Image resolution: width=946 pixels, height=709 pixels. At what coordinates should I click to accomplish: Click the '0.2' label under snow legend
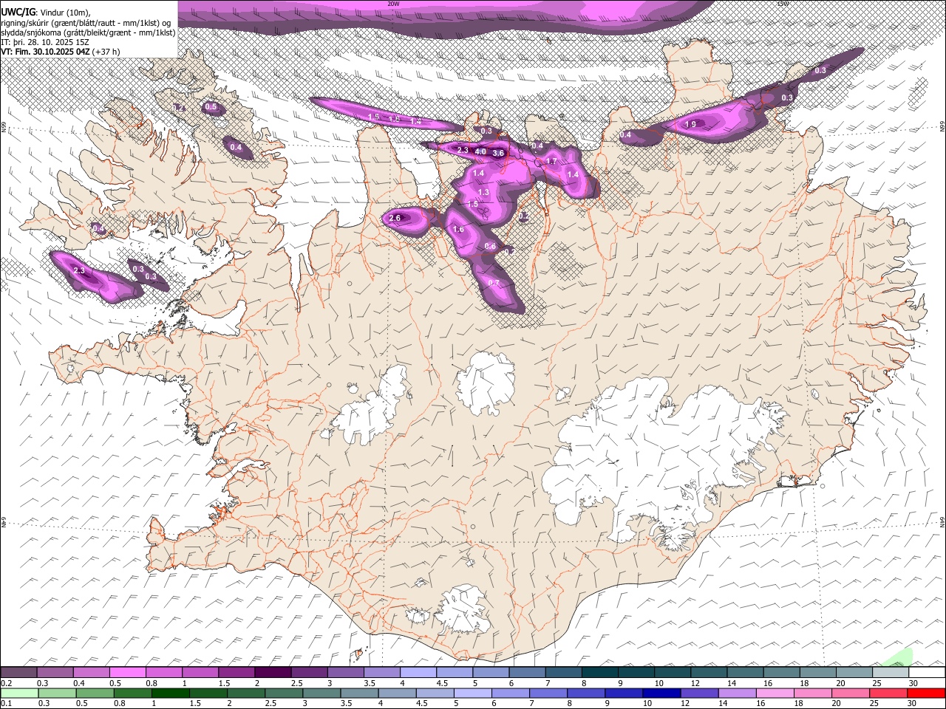click(x=5, y=683)
